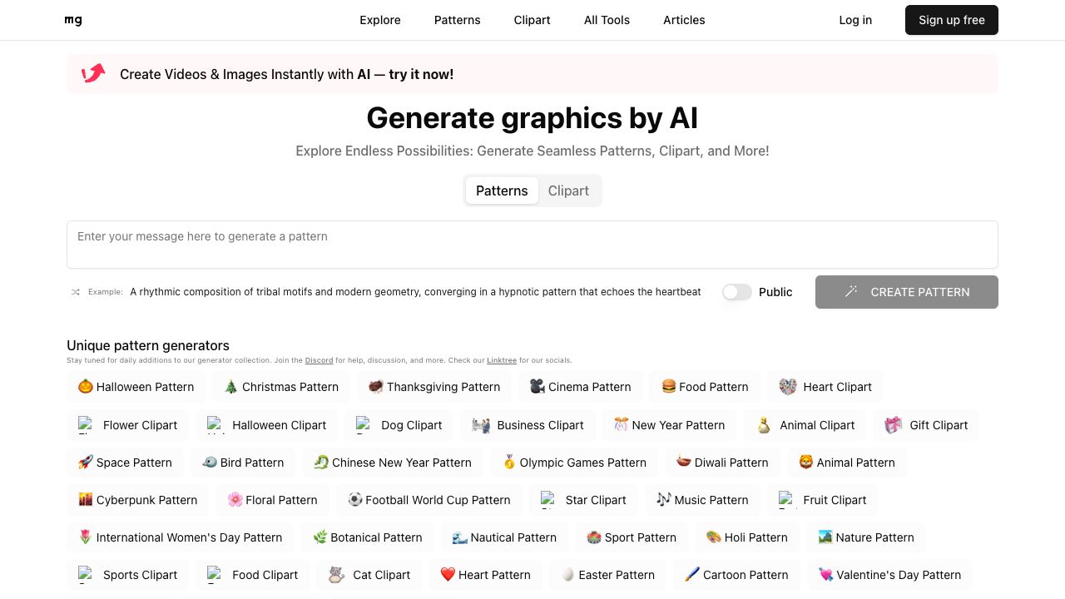Viewport: 1065px width, 599px height.
Task: Open the All Tools menu
Action: point(607,20)
